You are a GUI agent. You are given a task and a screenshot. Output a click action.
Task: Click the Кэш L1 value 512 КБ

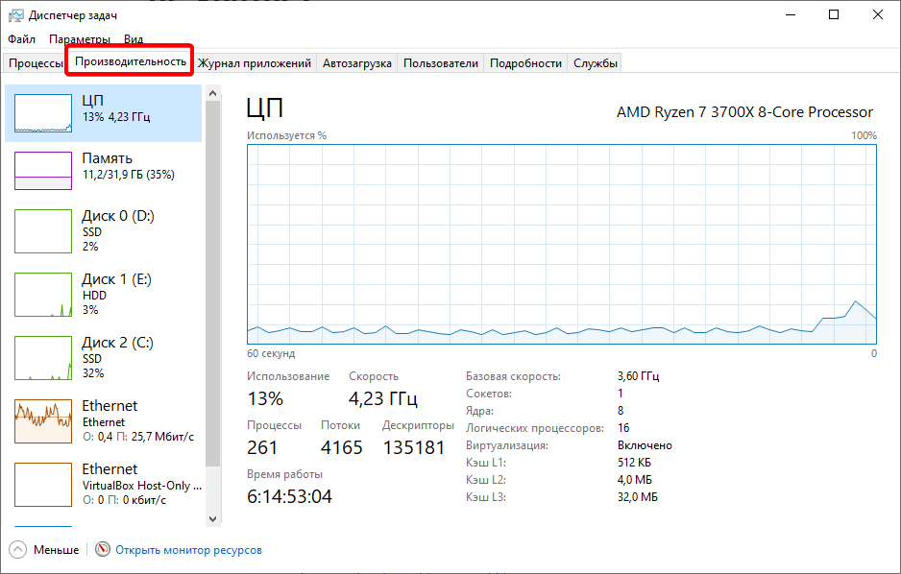click(634, 463)
